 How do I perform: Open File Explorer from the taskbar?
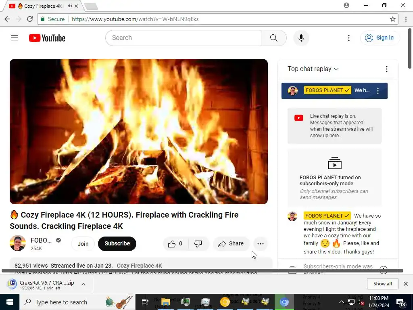pyautogui.click(x=166, y=302)
